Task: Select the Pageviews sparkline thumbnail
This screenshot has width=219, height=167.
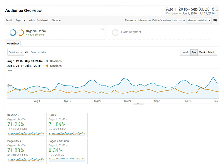Action: pos(26,159)
